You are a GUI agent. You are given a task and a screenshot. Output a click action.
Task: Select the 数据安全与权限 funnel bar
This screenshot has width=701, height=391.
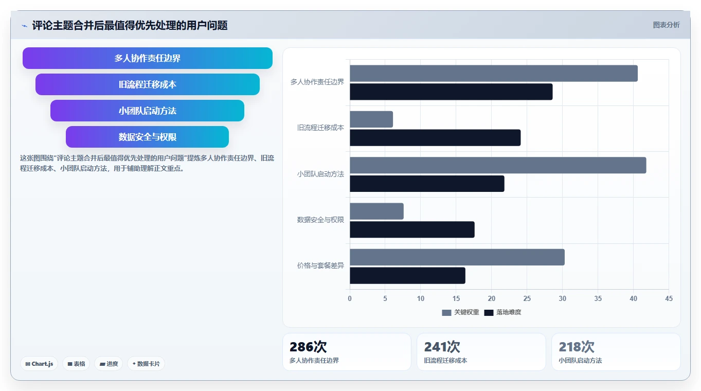tap(148, 137)
